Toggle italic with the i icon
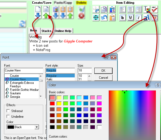 (x=139, y=17)
